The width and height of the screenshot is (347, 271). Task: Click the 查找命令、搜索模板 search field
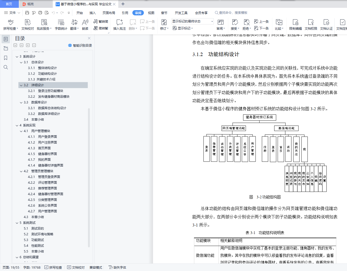pos(231,13)
